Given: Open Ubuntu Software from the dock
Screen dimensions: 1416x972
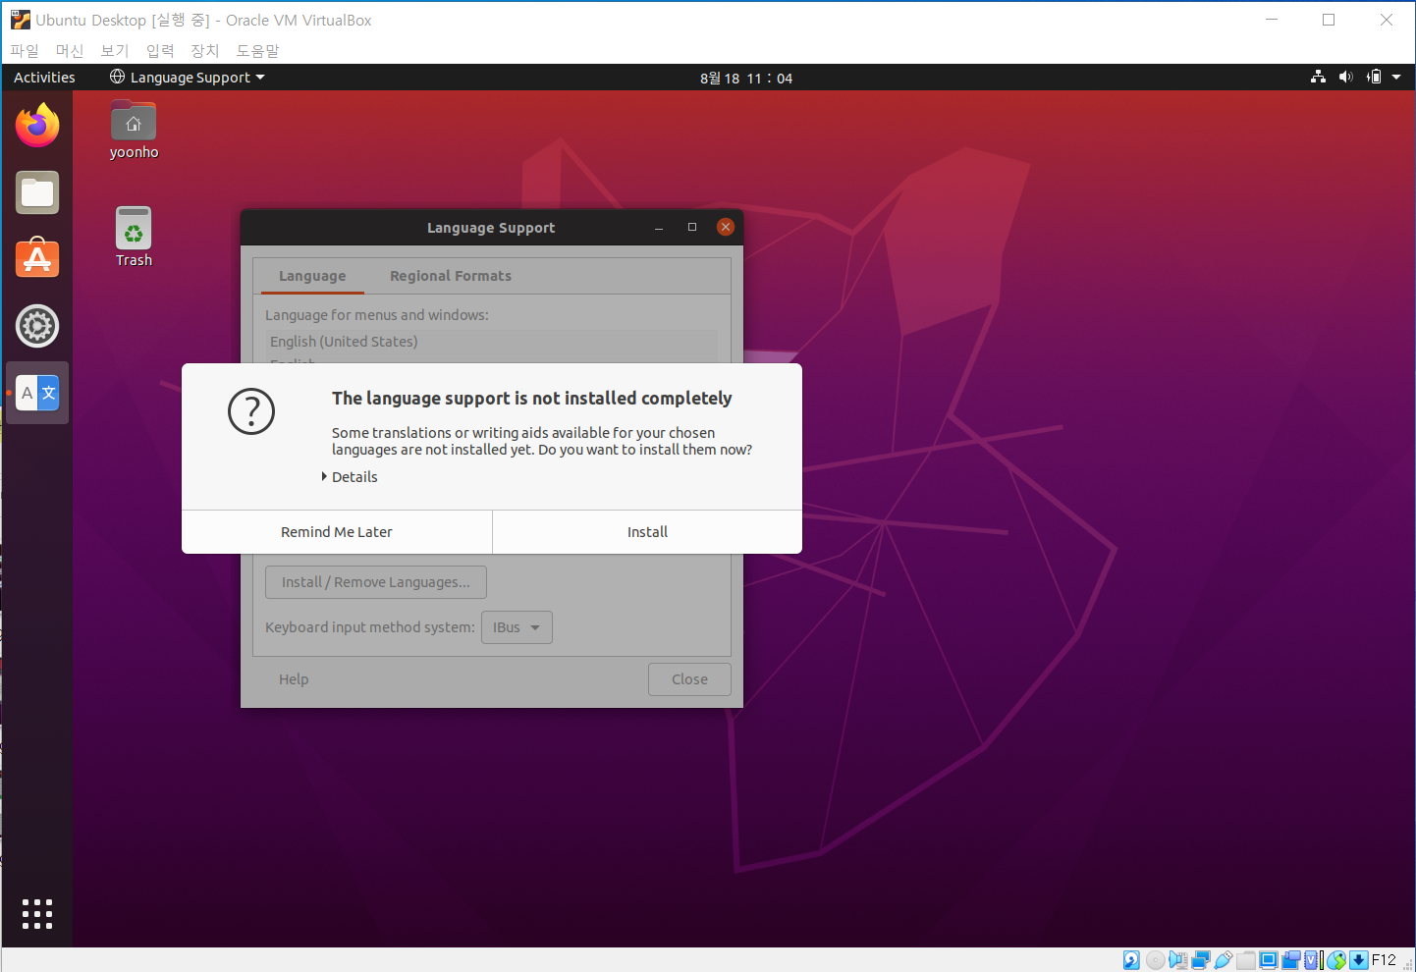Looking at the screenshot, I should pyautogui.click(x=37, y=258).
